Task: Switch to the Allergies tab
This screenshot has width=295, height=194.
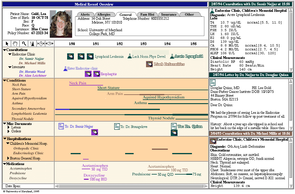Action: click(x=104, y=14)
